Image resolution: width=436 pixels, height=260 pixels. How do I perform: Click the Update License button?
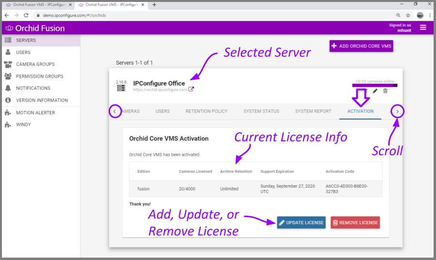[301, 222]
